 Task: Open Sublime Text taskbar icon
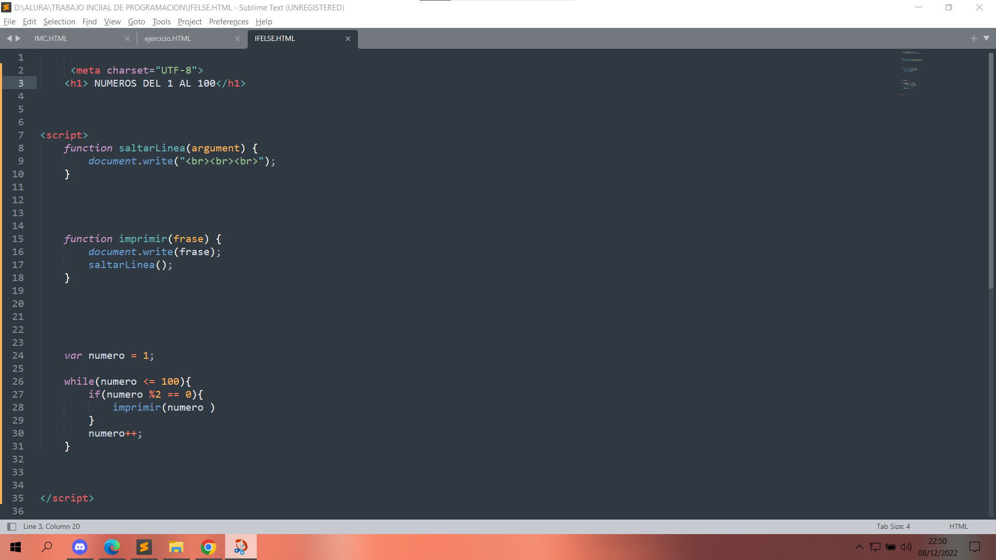144,547
